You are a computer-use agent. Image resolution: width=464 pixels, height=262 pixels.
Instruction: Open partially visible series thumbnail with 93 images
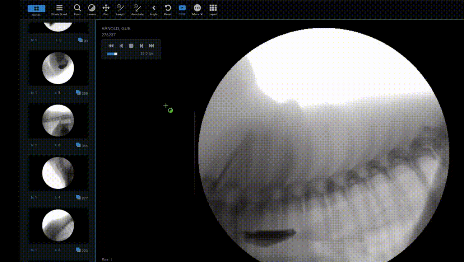(x=58, y=27)
